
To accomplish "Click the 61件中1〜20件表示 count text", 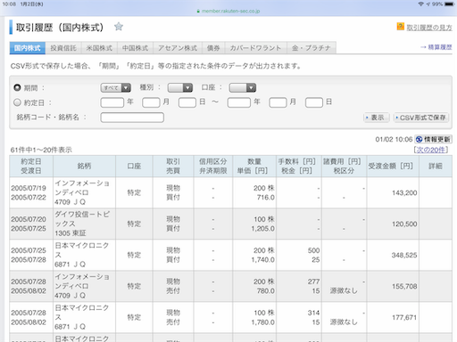I will click(x=41, y=150).
